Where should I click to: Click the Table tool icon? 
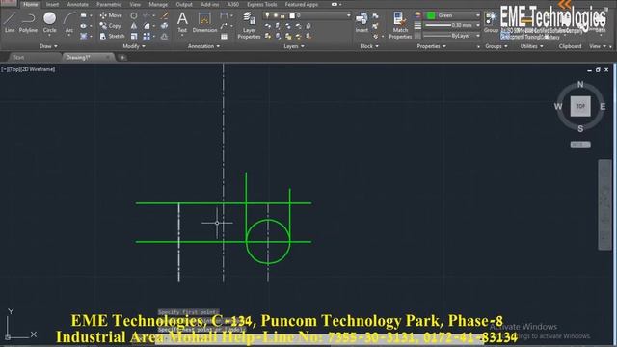[224, 37]
